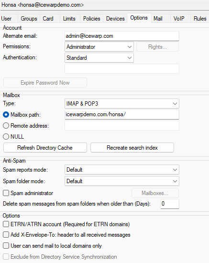Screen dimensions: 209x263
Task: Expand the Authentication dropdown
Action: point(99,58)
